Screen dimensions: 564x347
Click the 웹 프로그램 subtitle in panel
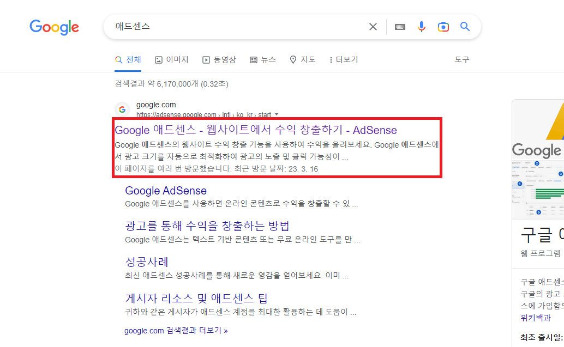tap(541, 254)
